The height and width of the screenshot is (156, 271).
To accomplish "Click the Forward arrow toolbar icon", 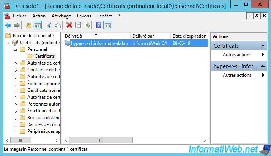I will (x=17, y=25).
